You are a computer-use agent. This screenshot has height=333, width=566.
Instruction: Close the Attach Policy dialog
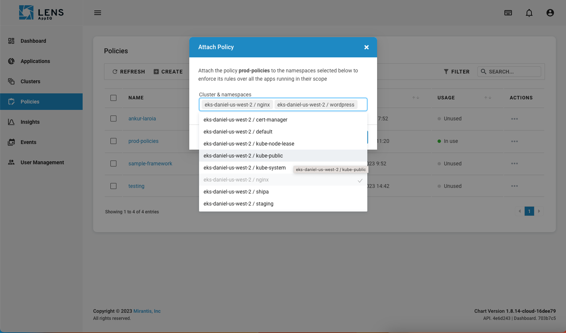367,47
